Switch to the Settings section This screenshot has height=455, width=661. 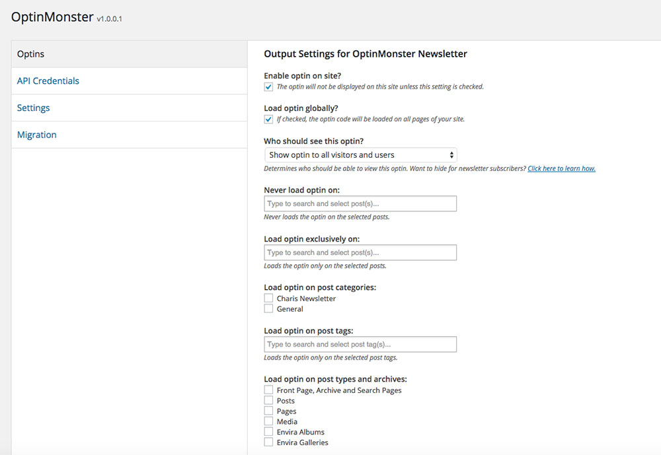click(33, 108)
